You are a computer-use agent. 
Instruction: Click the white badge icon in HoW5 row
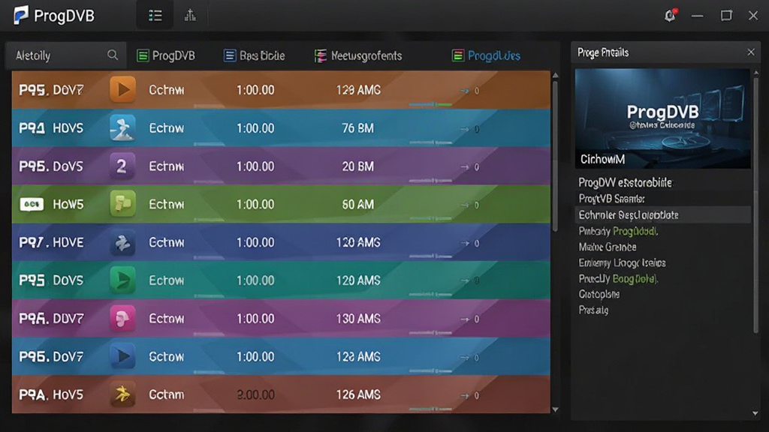click(x=32, y=204)
